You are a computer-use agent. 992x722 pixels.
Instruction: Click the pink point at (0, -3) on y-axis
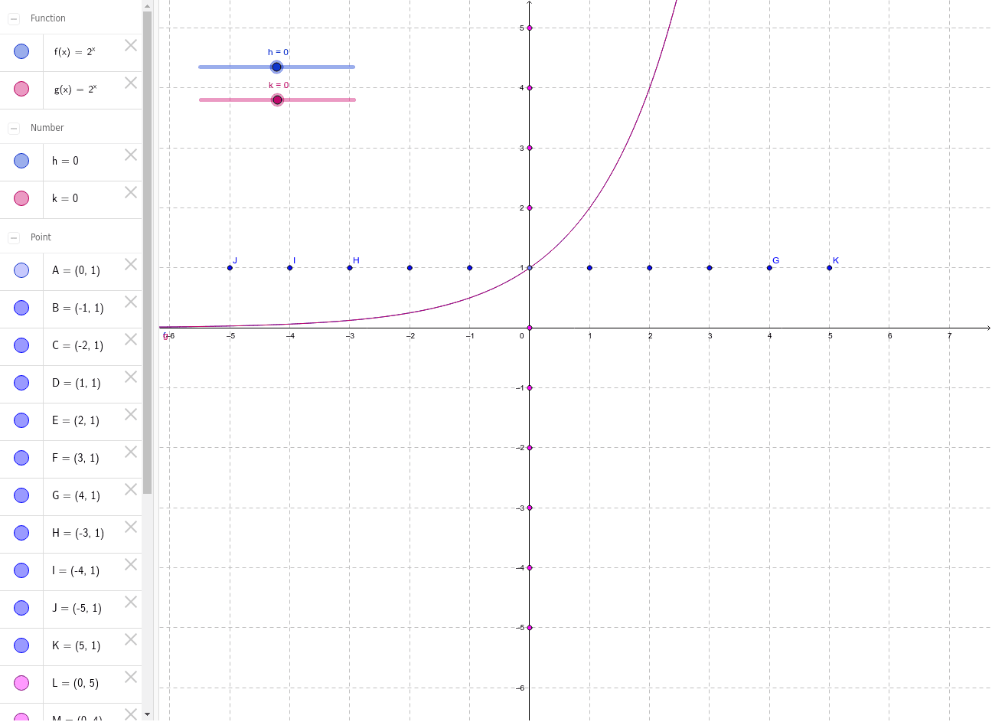pos(530,508)
